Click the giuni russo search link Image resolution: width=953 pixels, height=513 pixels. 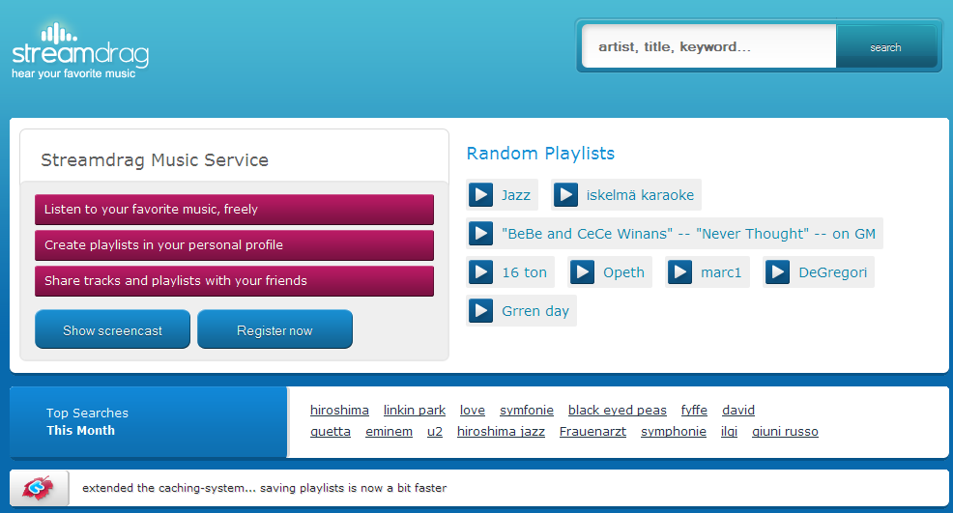tap(785, 432)
